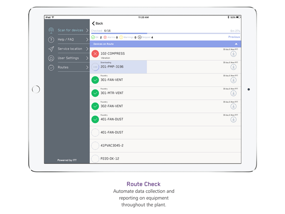Select unchecked circle for 41PVAC3045-2

(x=95, y=146)
